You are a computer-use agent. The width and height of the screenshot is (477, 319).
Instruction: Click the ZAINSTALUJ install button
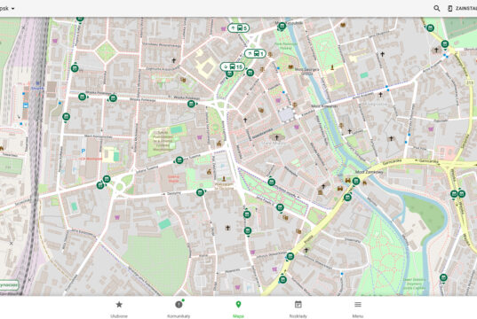[463, 9]
